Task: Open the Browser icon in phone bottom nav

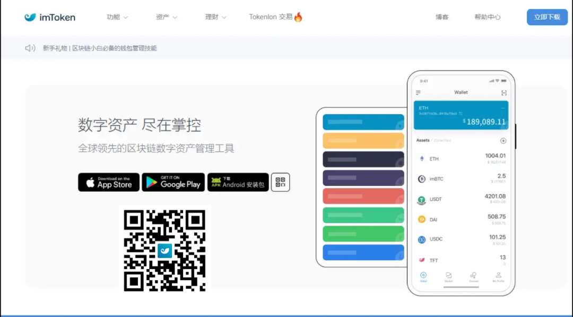Action: click(473, 275)
